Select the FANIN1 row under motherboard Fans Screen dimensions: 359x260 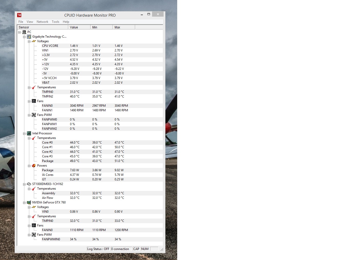102,110
